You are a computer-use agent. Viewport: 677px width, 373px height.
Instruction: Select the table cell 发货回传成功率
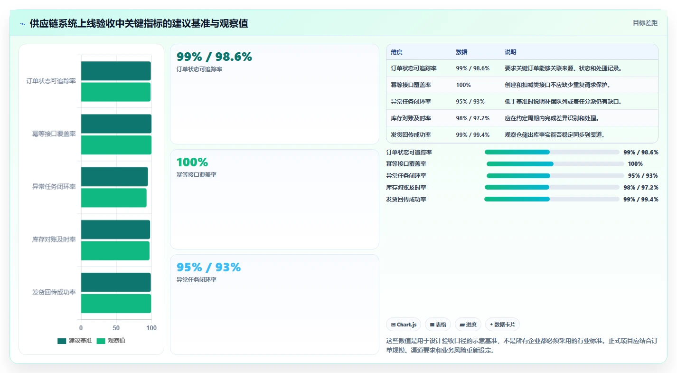[x=411, y=135]
